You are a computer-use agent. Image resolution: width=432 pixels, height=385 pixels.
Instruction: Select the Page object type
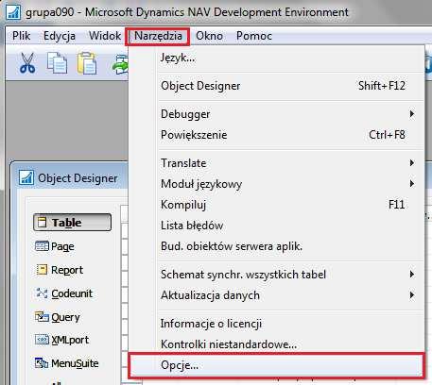pyautogui.click(x=55, y=246)
